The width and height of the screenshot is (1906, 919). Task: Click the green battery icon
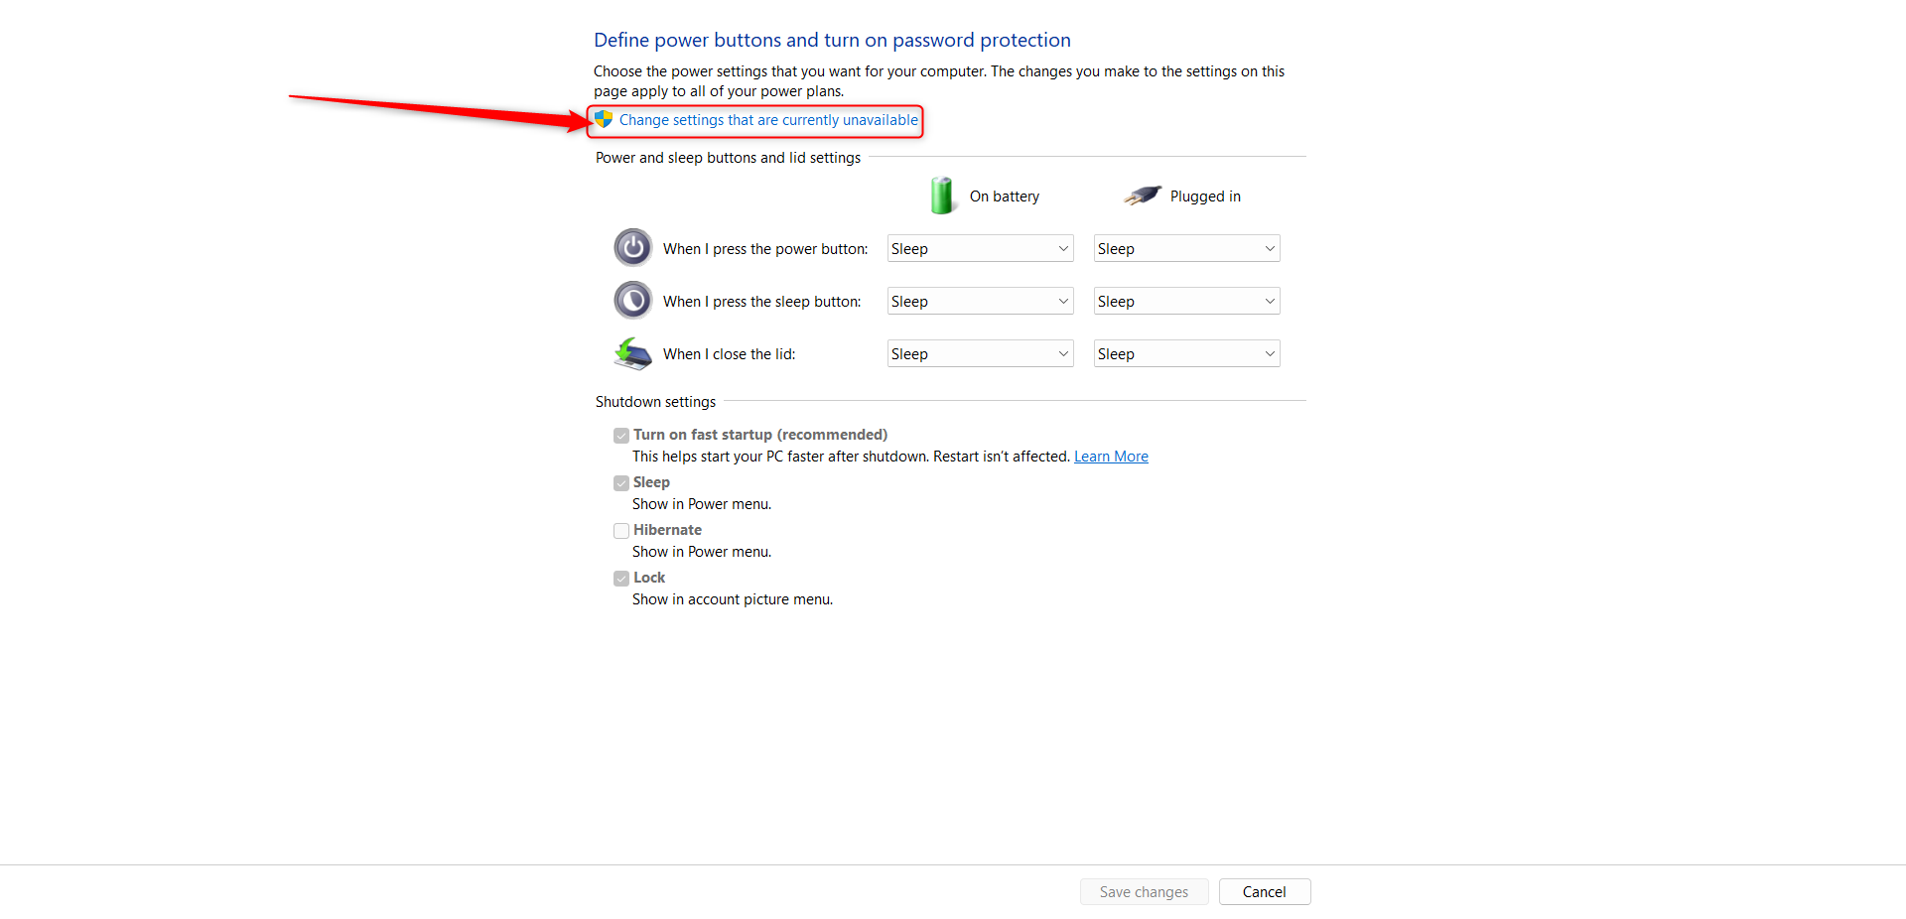click(x=941, y=196)
